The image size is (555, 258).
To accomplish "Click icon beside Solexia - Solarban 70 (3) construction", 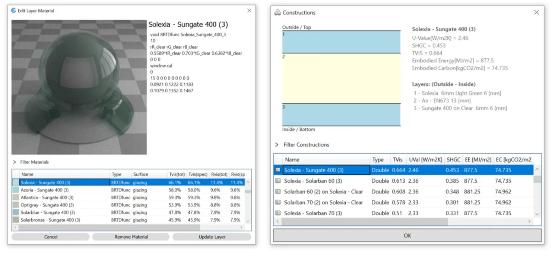I will point(278,213).
